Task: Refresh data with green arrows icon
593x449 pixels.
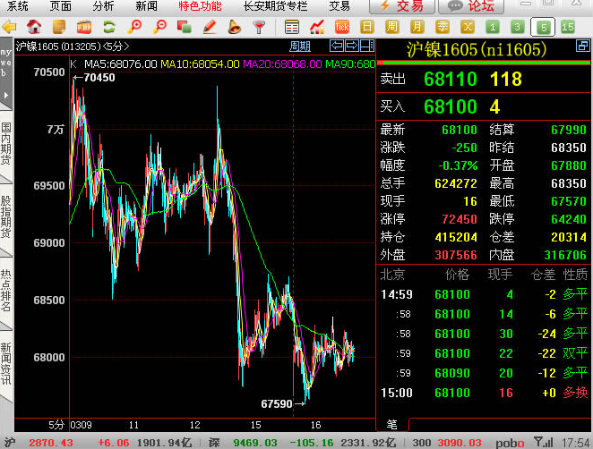Action: click(x=109, y=27)
